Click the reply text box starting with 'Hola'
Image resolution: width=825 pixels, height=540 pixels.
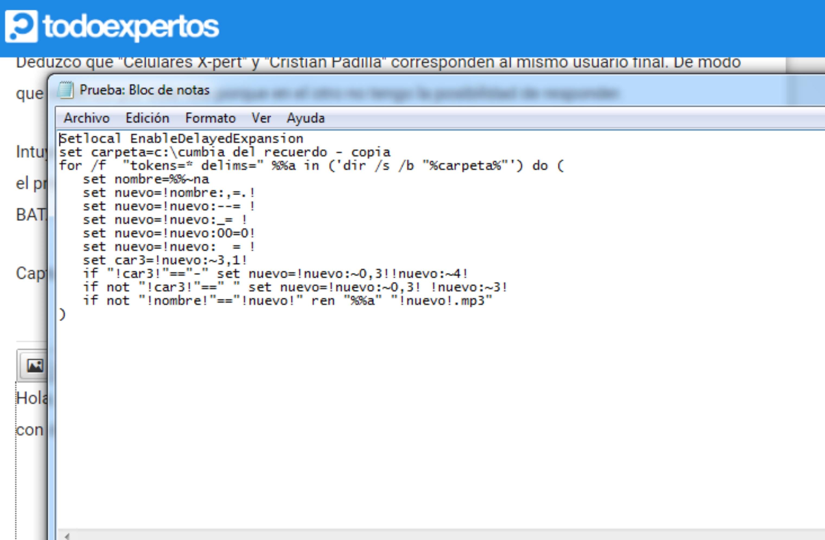tap(31, 460)
